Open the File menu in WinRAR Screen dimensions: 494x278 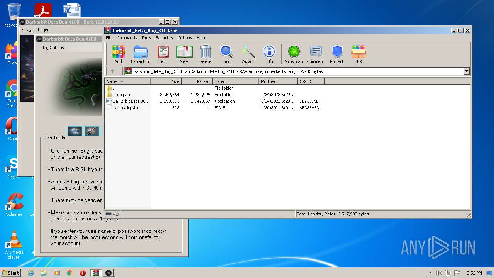pos(109,38)
